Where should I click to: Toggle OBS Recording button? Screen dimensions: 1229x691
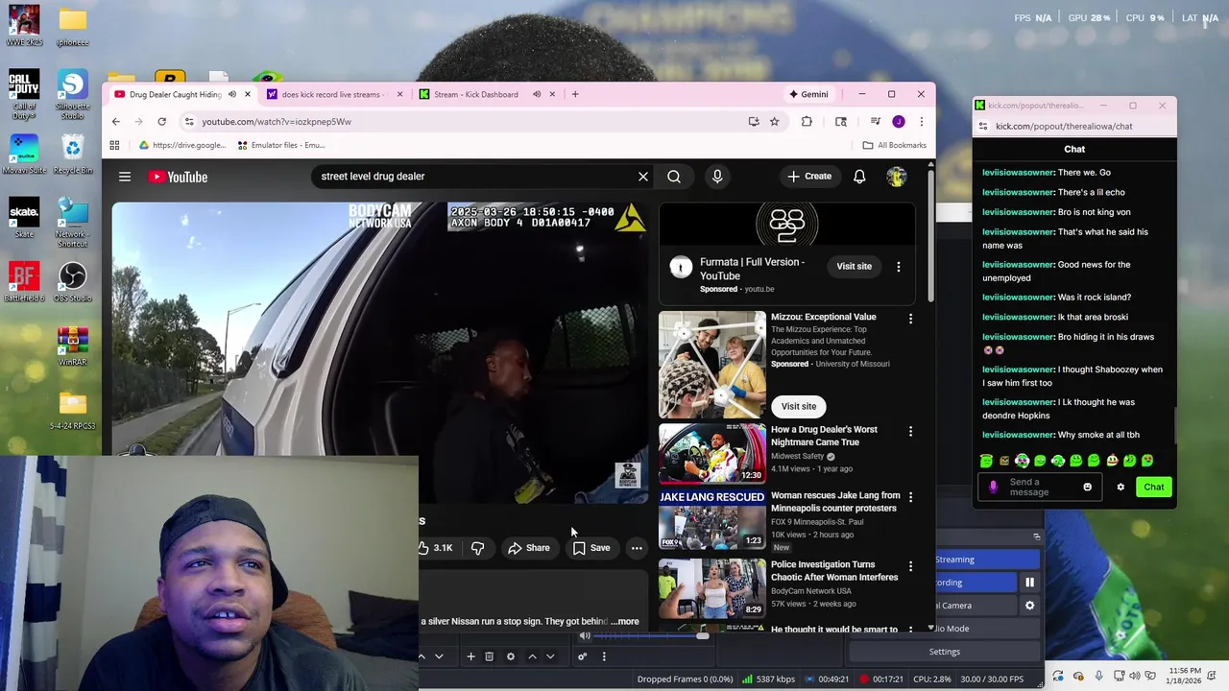pos(976,583)
